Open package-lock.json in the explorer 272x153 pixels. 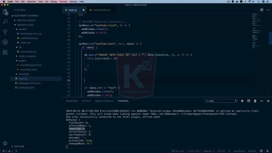coord(29,83)
